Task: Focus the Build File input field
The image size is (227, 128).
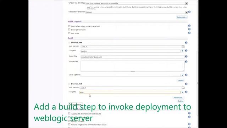Action: 132,57
